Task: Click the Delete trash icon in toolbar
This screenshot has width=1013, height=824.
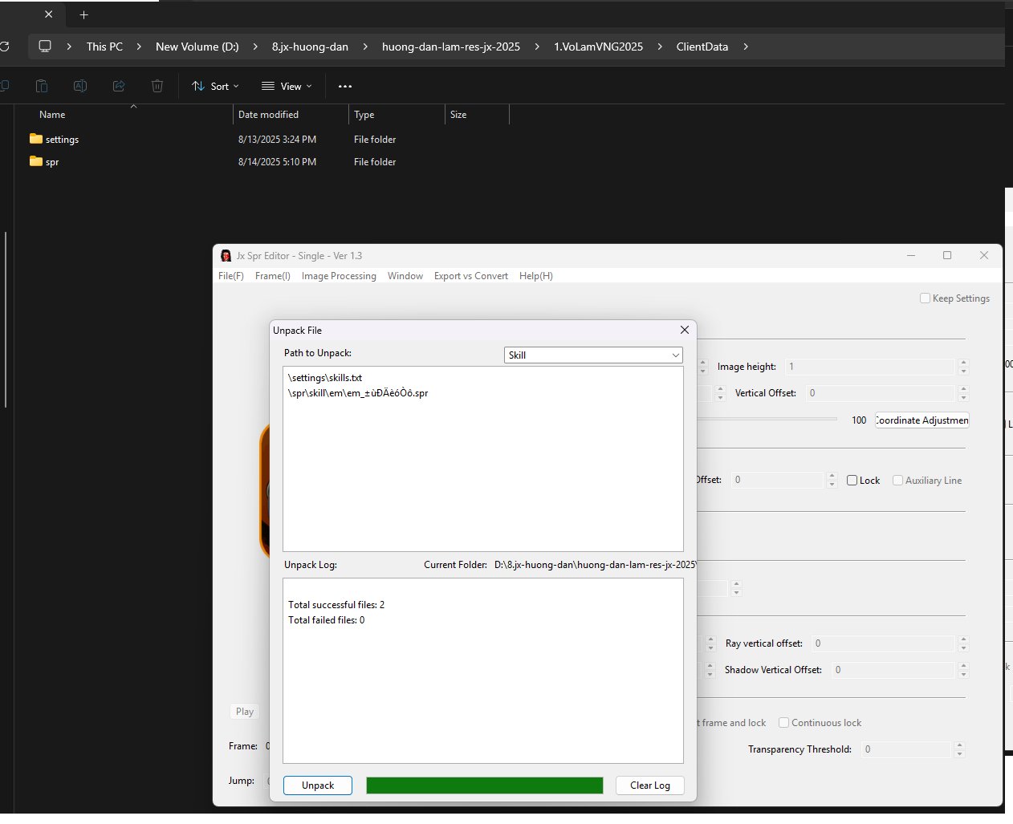Action: pos(157,86)
